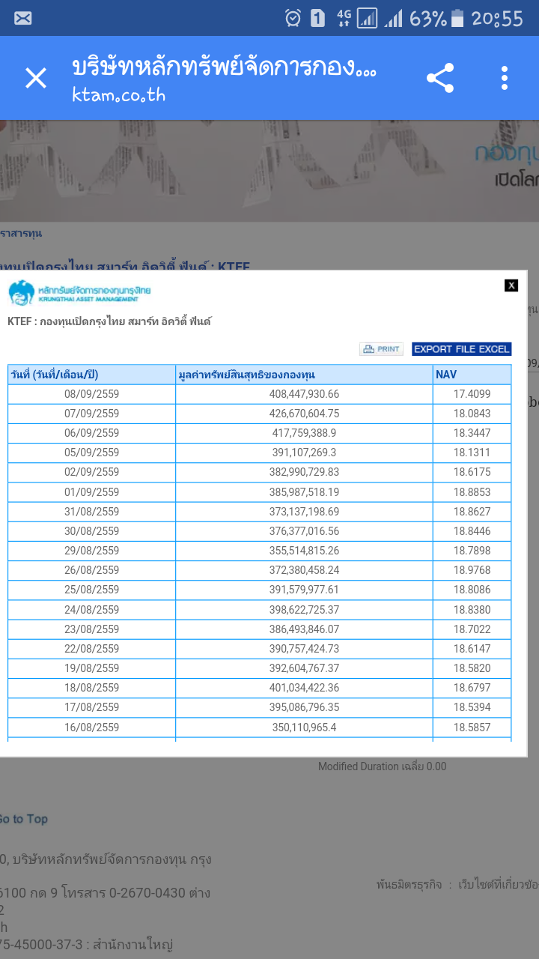Image resolution: width=539 pixels, height=959 pixels.
Task: Select value 350,110,965.4
Action: click(305, 727)
